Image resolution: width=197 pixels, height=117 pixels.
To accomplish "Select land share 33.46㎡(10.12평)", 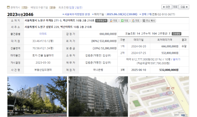I will pos(43,41).
